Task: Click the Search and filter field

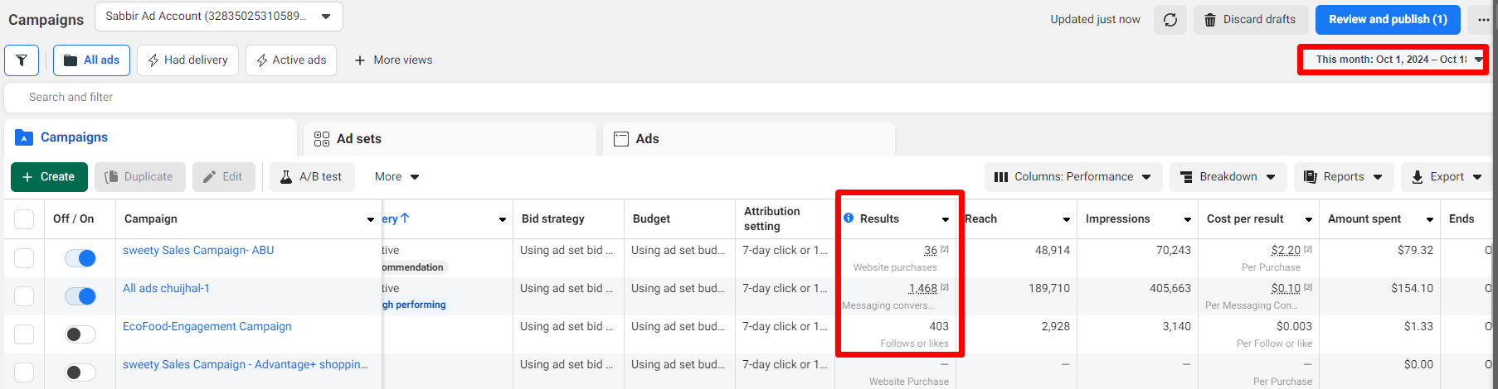Action: pyautogui.click(x=415, y=97)
